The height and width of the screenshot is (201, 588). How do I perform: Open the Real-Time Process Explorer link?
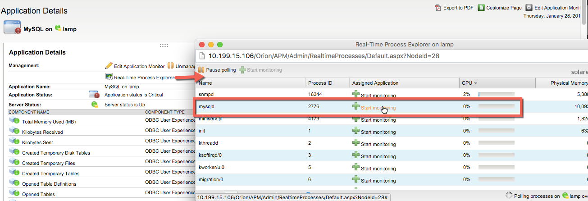click(x=144, y=78)
